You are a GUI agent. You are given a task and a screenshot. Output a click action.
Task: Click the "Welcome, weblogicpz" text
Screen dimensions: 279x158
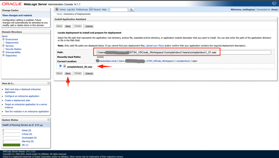[x=243, y=10]
